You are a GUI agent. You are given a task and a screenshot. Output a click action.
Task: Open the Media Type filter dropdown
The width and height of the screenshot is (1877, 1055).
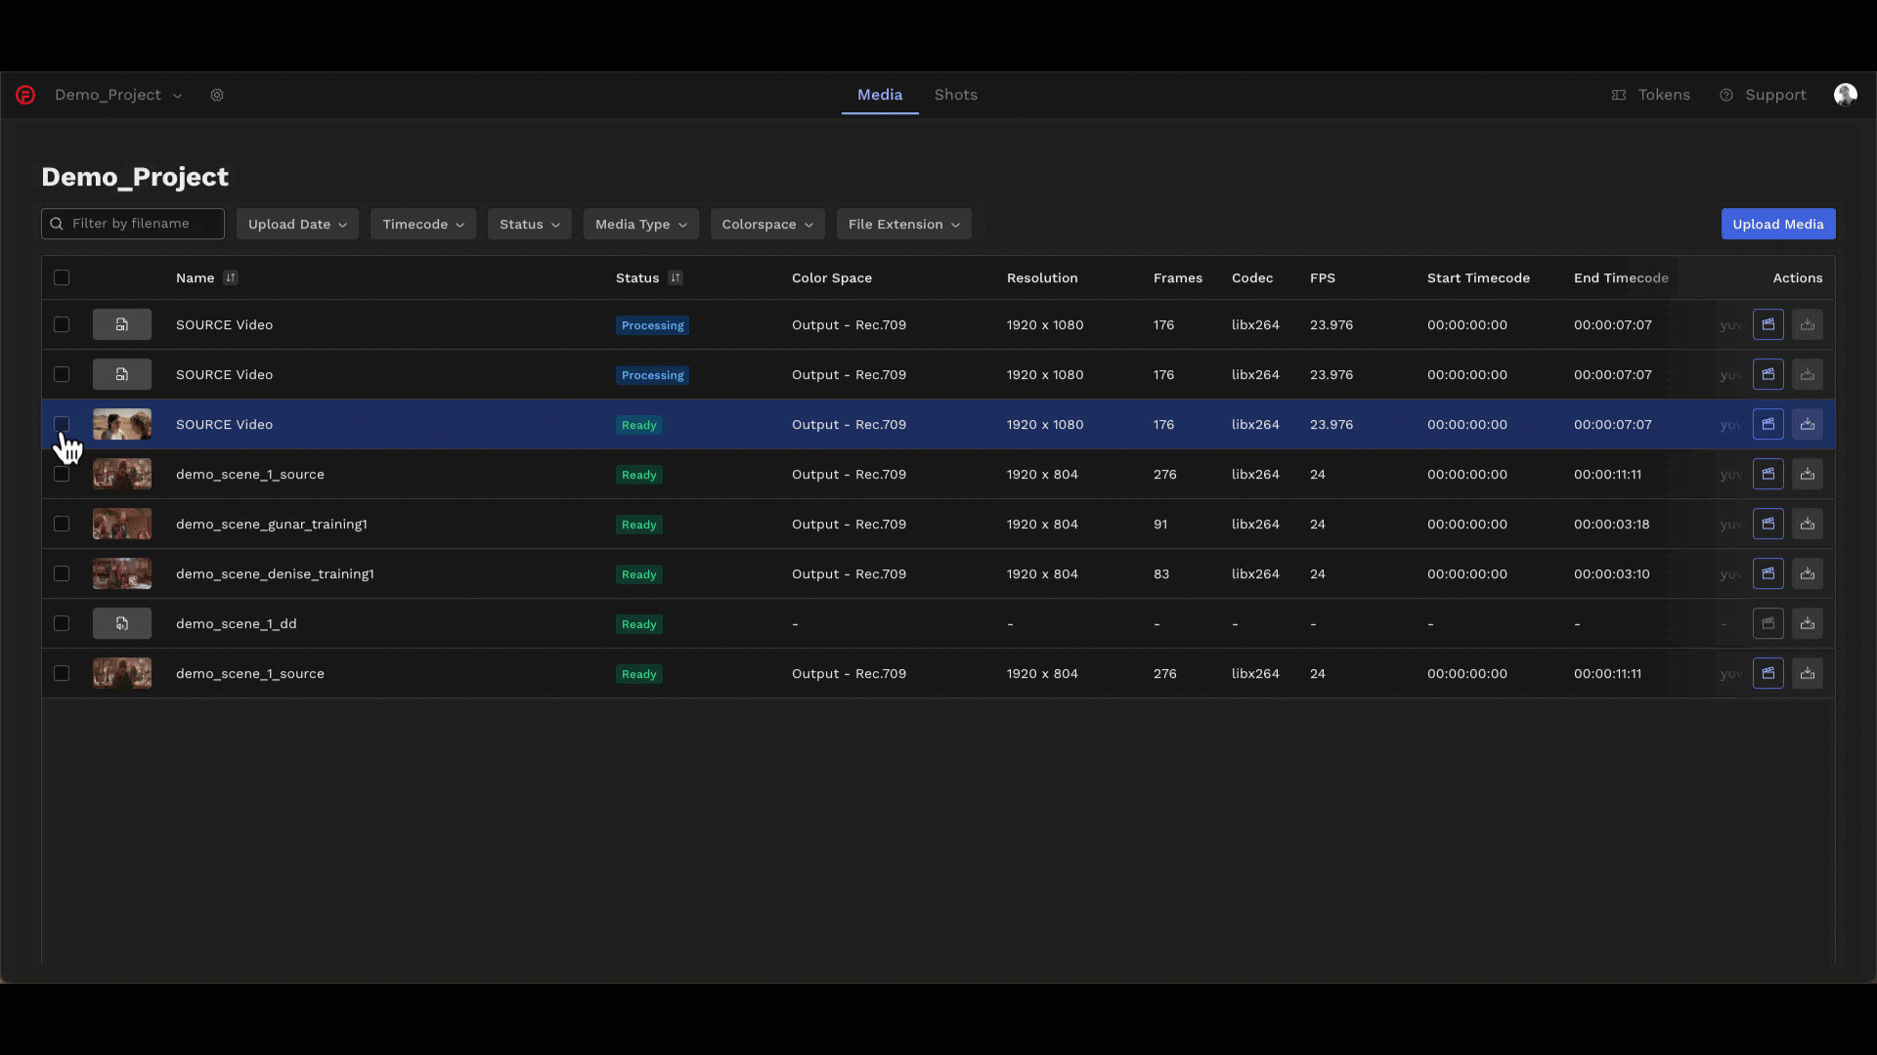[640, 224]
